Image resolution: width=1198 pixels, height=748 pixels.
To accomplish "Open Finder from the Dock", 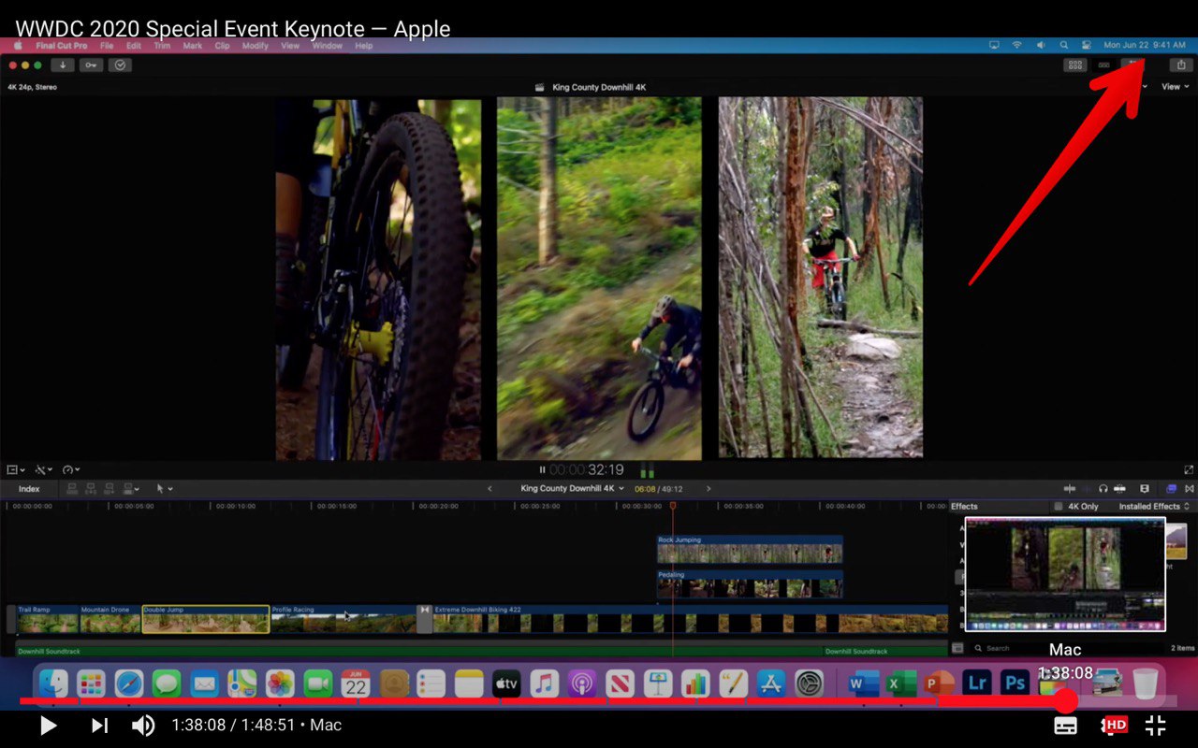I will click(x=54, y=683).
